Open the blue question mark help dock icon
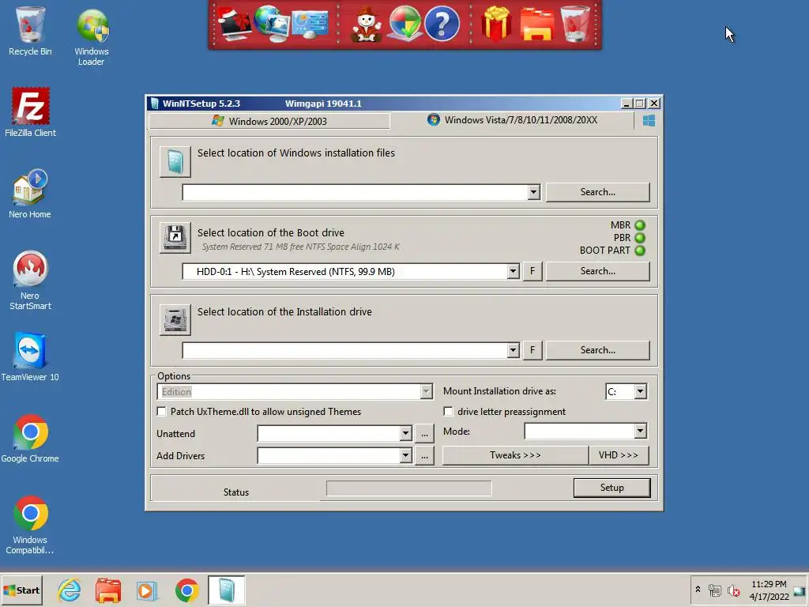Image resolution: width=809 pixels, height=607 pixels. click(442, 24)
